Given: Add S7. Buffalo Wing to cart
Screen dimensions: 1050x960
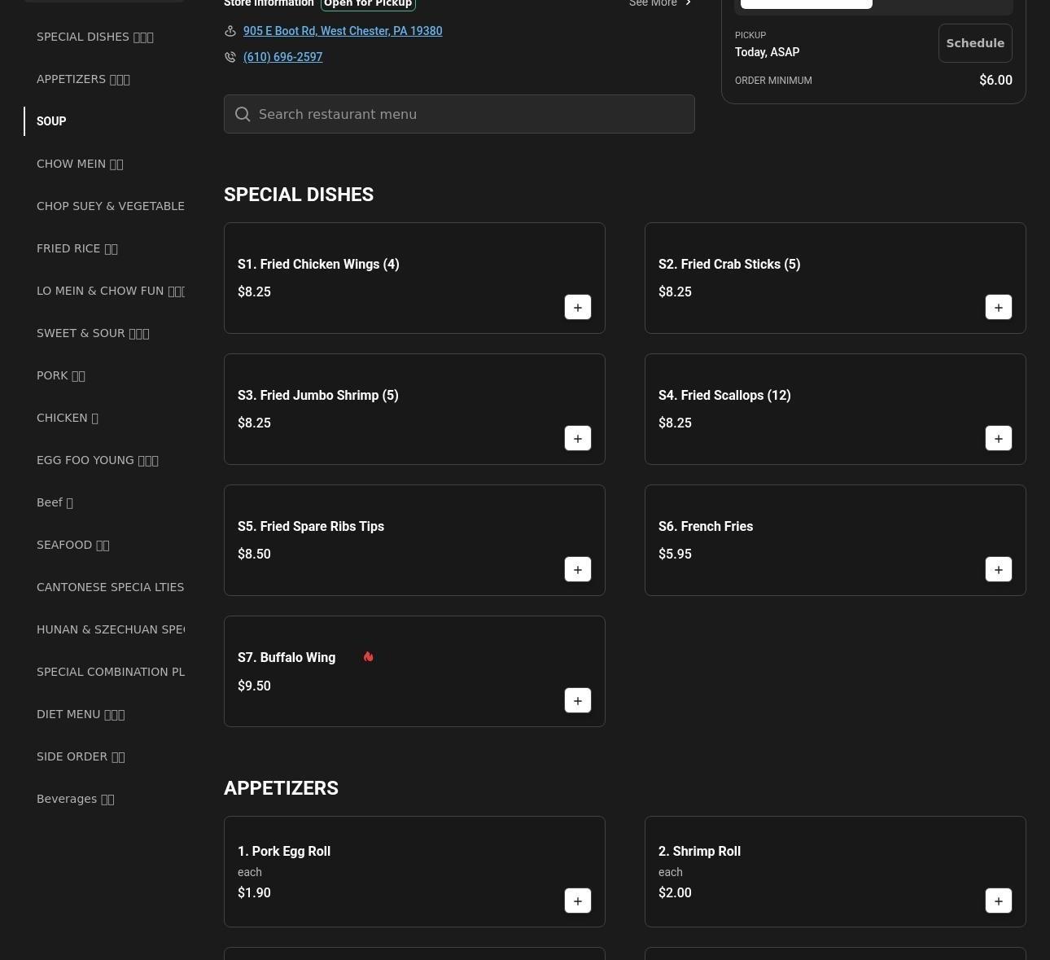Looking at the screenshot, I should pyautogui.click(x=578, y=701).
